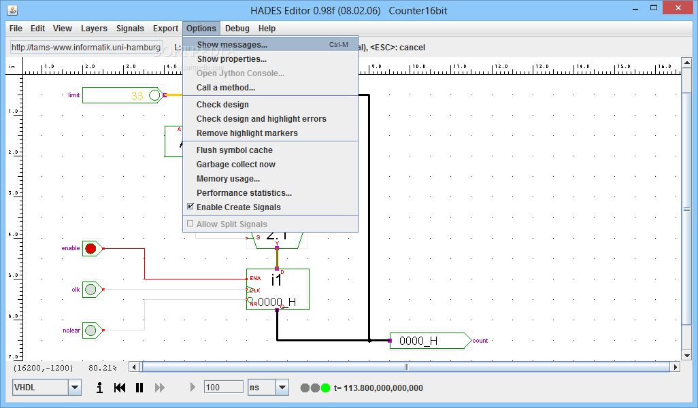Choose Show messages... menu entry
Viewport: 698px width, 408px height.
coord(271,44)
